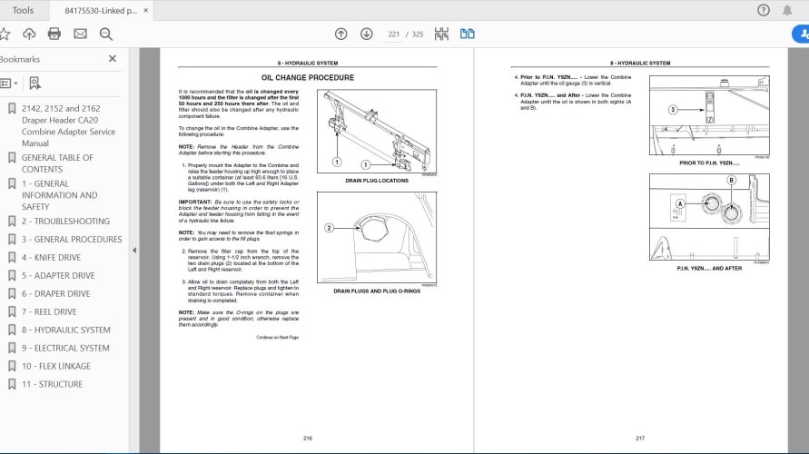Add file to starred with star icon

coord(5,35)
